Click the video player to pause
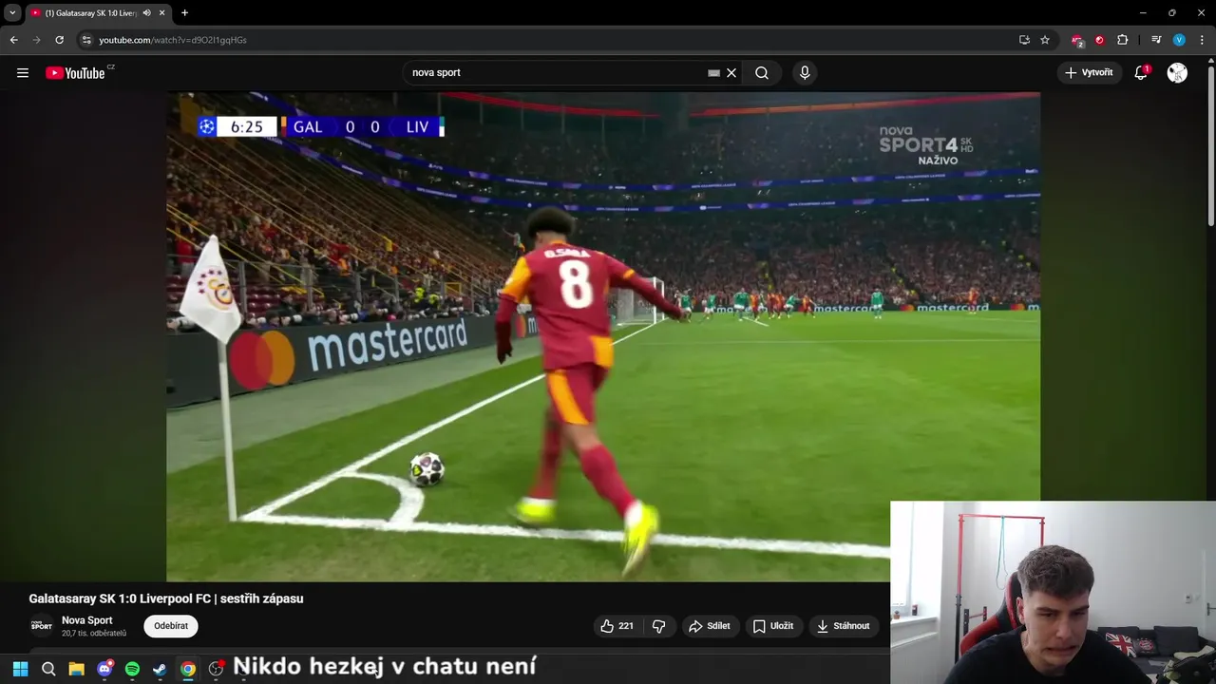Image resolution: width=1216 pixels, height=684 pixels. (x=603, y=336)
